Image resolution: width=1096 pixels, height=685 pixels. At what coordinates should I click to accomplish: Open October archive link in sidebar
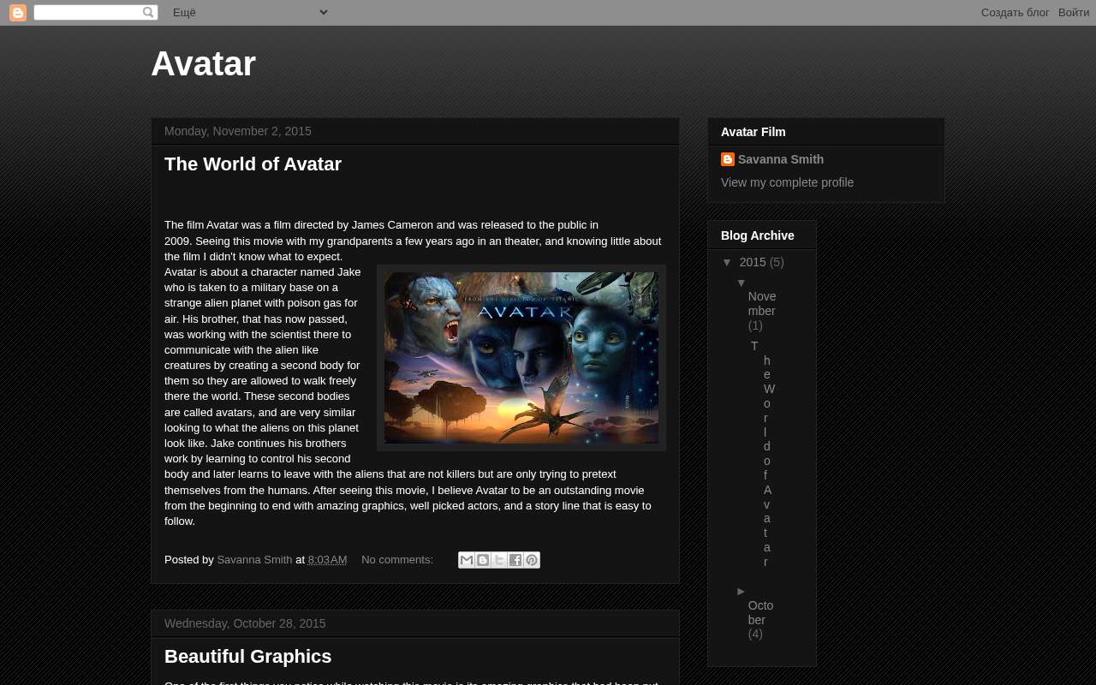[760, 612]
